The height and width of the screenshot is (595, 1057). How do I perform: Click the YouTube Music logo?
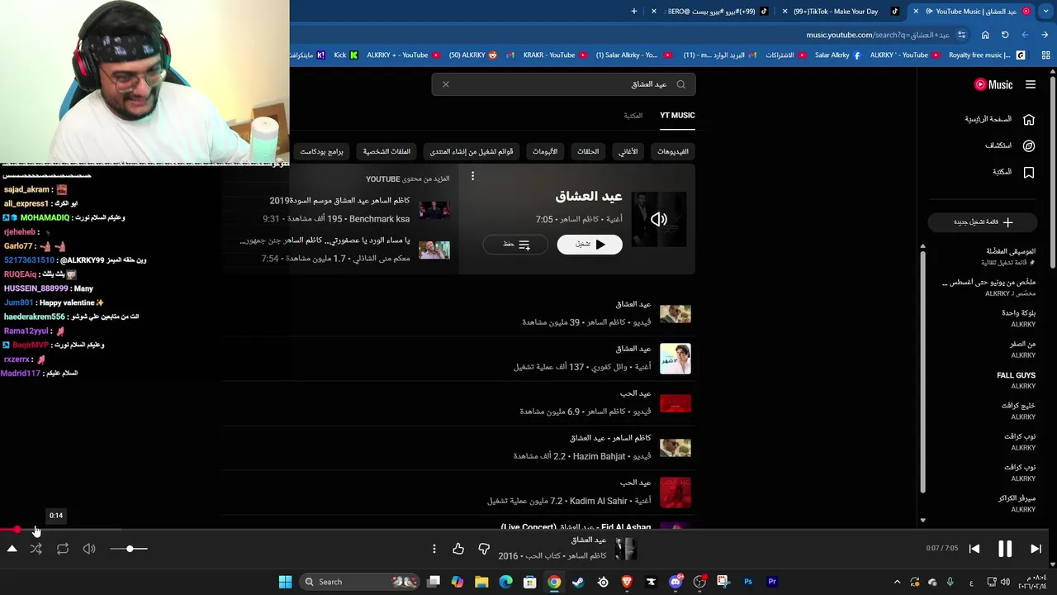[993, 84]
